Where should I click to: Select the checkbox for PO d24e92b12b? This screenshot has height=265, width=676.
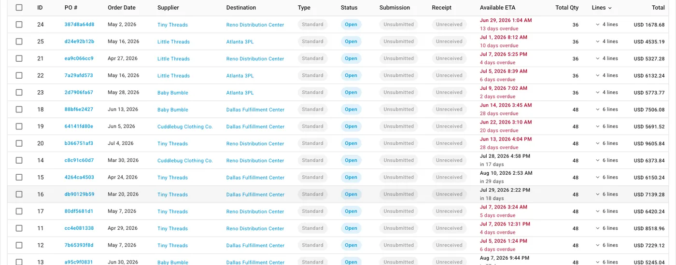(19, 42)
